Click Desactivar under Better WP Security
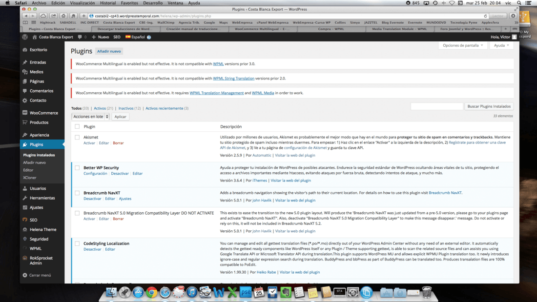Screen dimensions: 537x302 [120, 174]
